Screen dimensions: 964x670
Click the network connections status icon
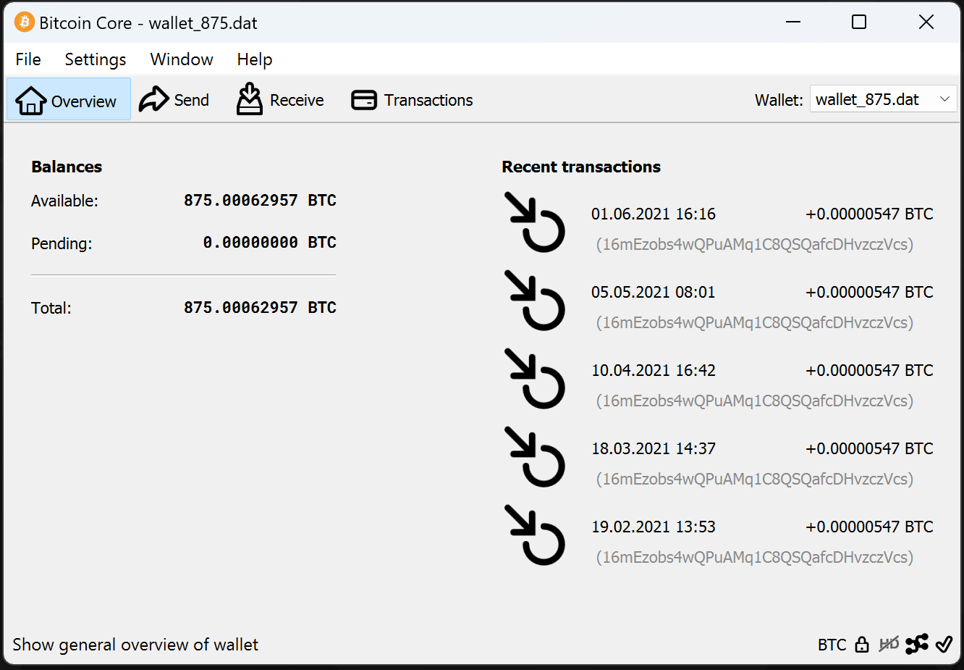917,644
